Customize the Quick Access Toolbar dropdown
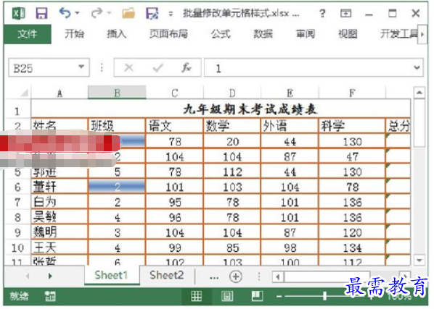Screen dimensions: 434x309 (x=171, y=13)
